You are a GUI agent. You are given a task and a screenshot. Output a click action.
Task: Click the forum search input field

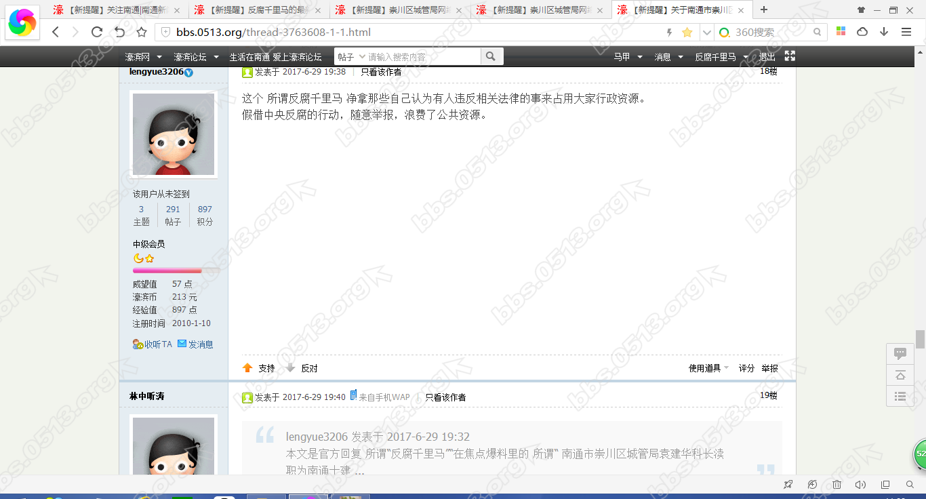coord(423,57)
